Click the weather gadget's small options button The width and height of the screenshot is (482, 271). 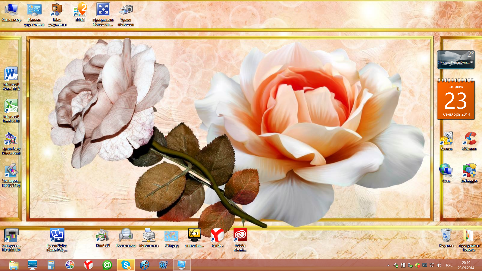[472, 62]
